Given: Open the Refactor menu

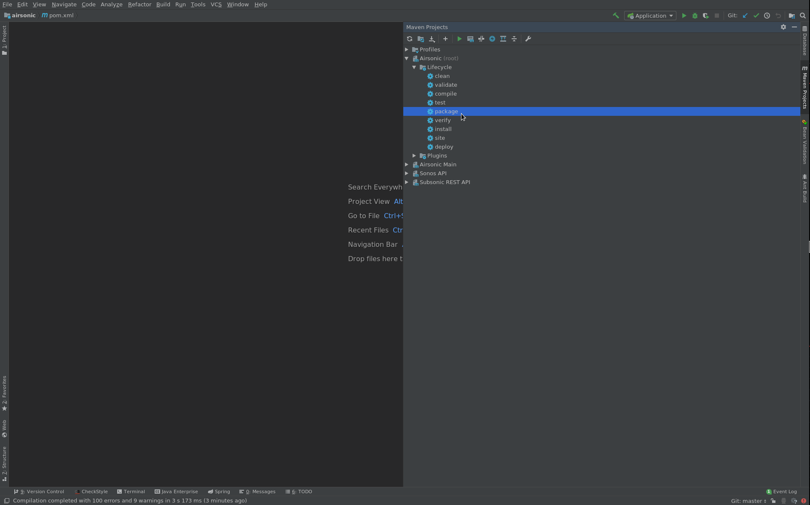Looking at the screenshot, I should coord(139,4).
